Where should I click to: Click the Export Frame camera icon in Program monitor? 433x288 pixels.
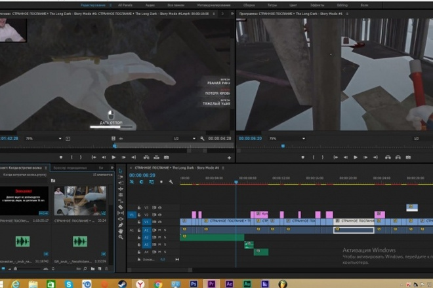point(408,157)
